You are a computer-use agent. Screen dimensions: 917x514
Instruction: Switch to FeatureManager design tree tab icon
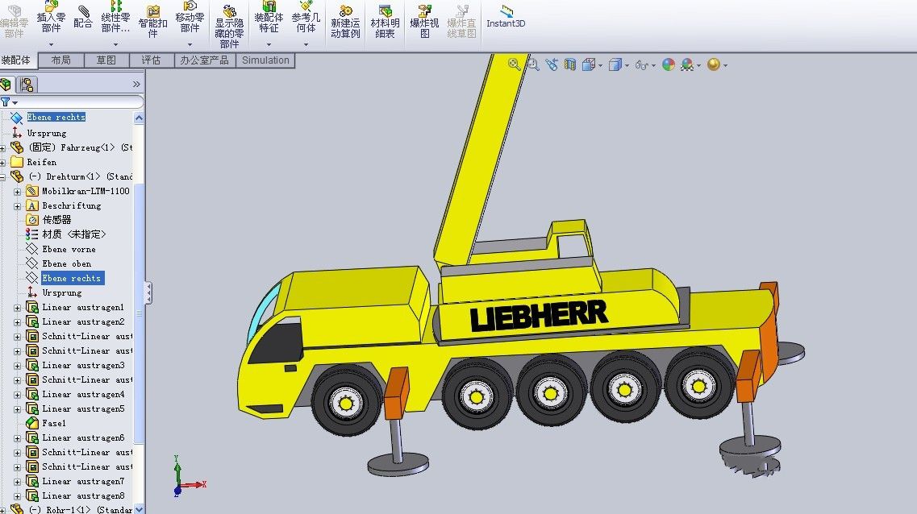point(6,85)
